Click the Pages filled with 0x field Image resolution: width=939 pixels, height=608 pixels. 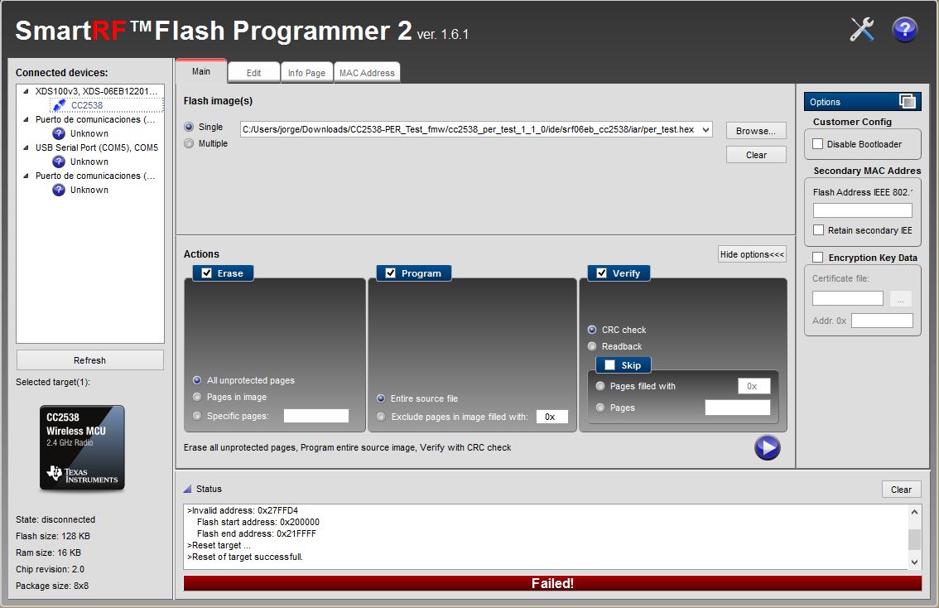click(x=754, y=386)
